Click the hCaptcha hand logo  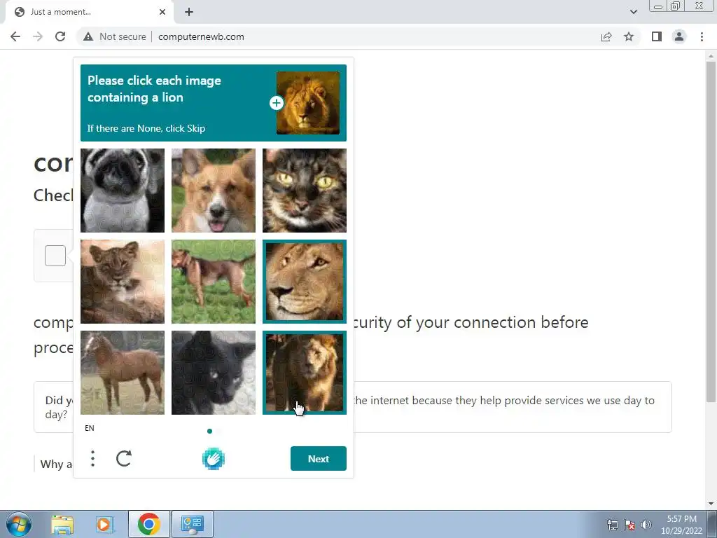click(214, 458)
